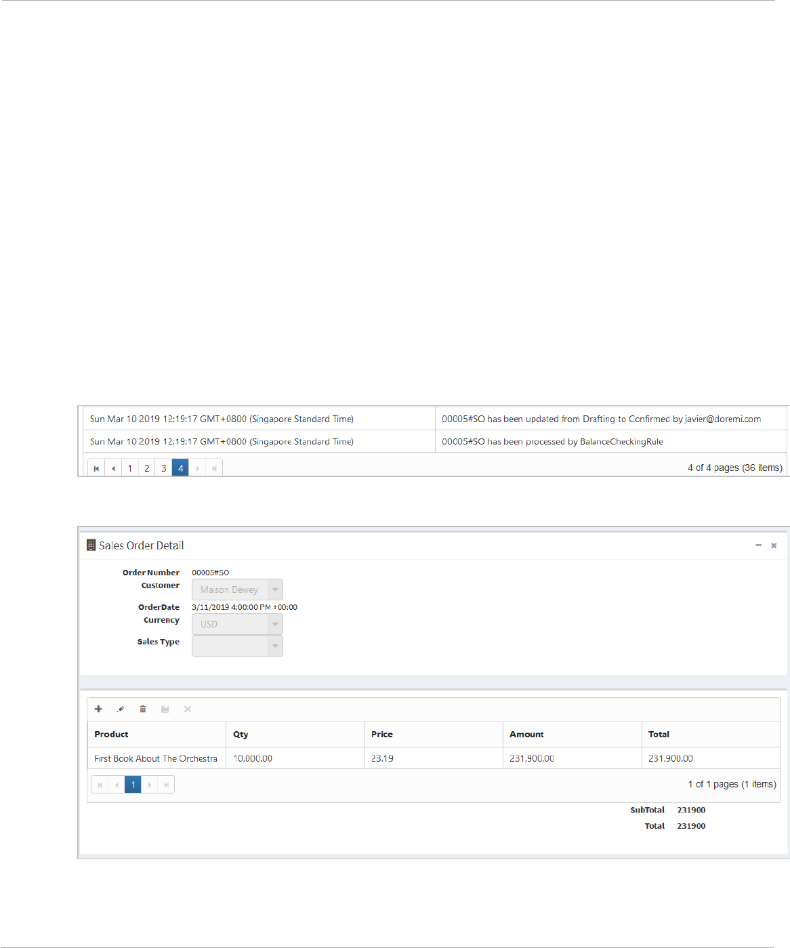
Task: Sort grid by Total column header
Action: click(x=711, y=735)
